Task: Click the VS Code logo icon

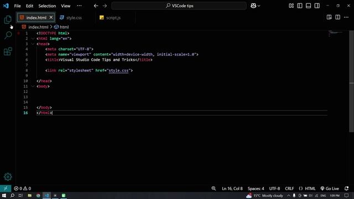Action: [x=6, y=6]
